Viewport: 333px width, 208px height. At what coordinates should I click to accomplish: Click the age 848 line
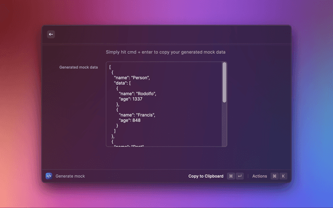tap(133, 120)
